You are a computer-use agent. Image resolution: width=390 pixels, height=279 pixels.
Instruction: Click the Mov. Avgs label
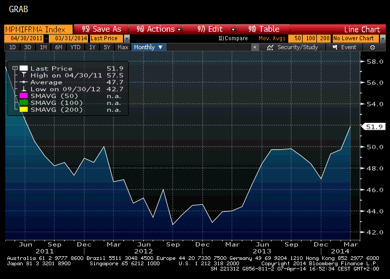click(x=272, y=38)
